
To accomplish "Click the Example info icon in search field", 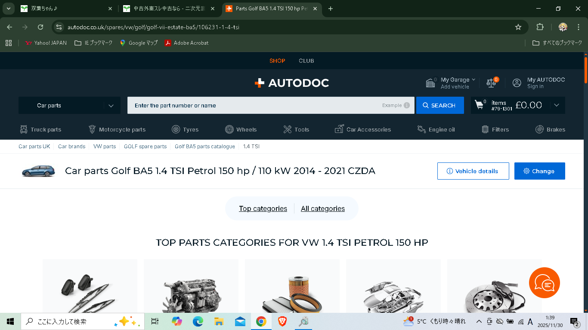I will click(x=406, y=105).
